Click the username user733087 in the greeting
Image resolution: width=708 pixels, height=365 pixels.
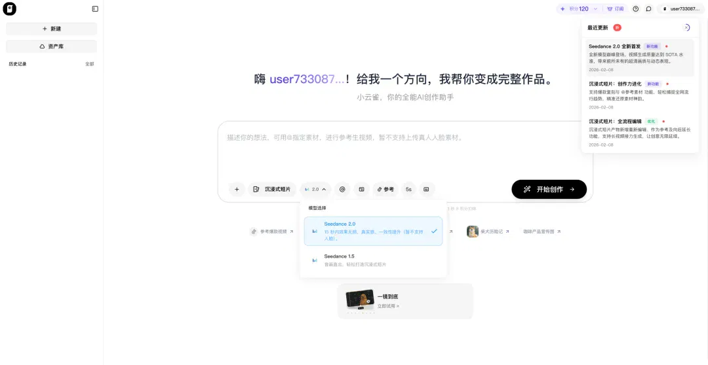point(307,79)
